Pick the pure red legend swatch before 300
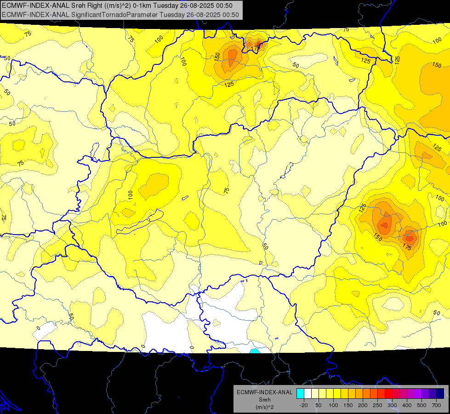This screenshot has width=450, height=414. click(x=389, y=394)
